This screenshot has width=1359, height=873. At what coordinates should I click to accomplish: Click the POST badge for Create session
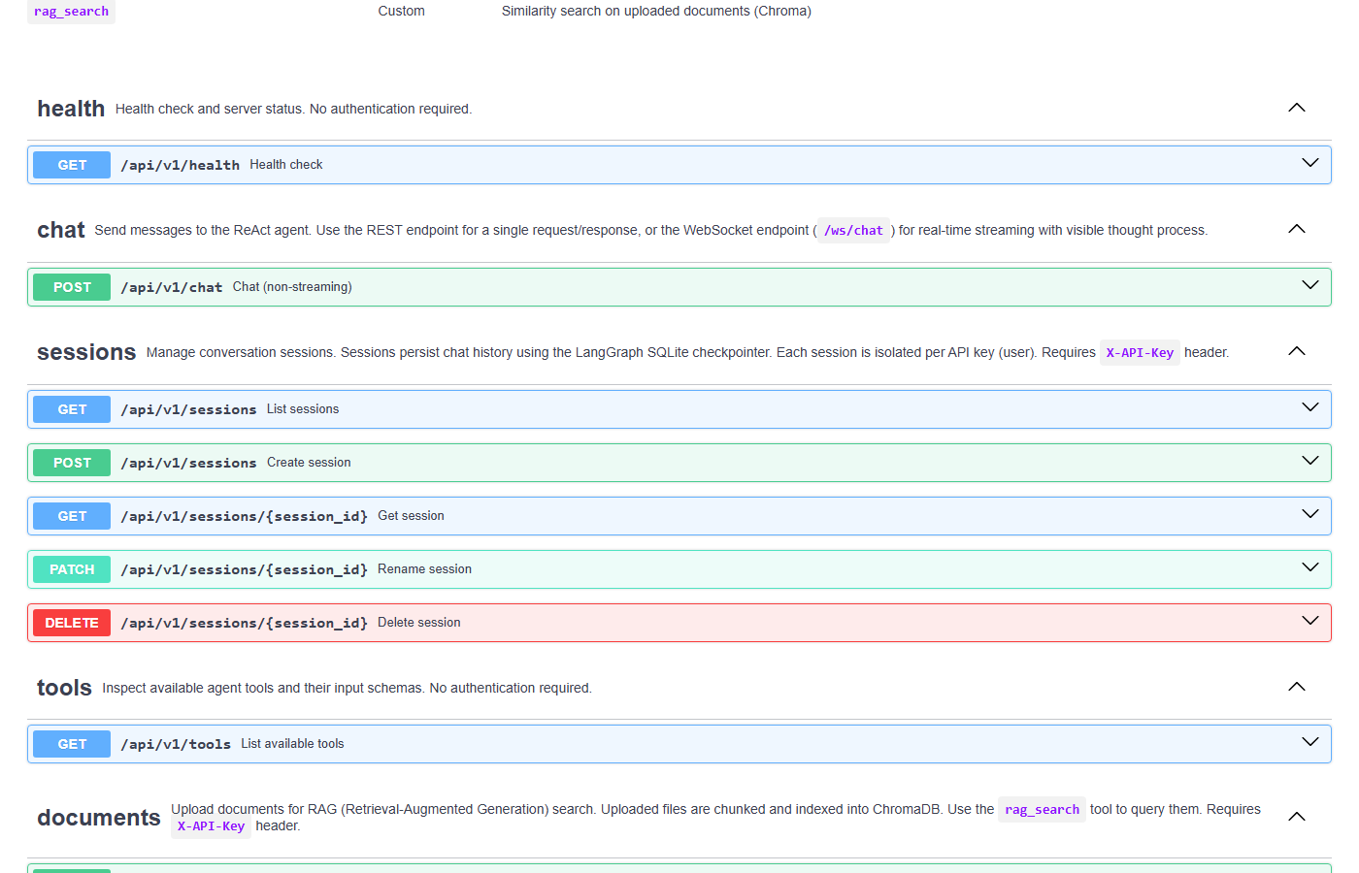(72, 463)
